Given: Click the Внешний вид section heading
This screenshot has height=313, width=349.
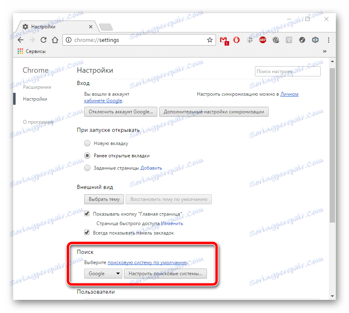Looking at the screenshot, I should [95, 187].
